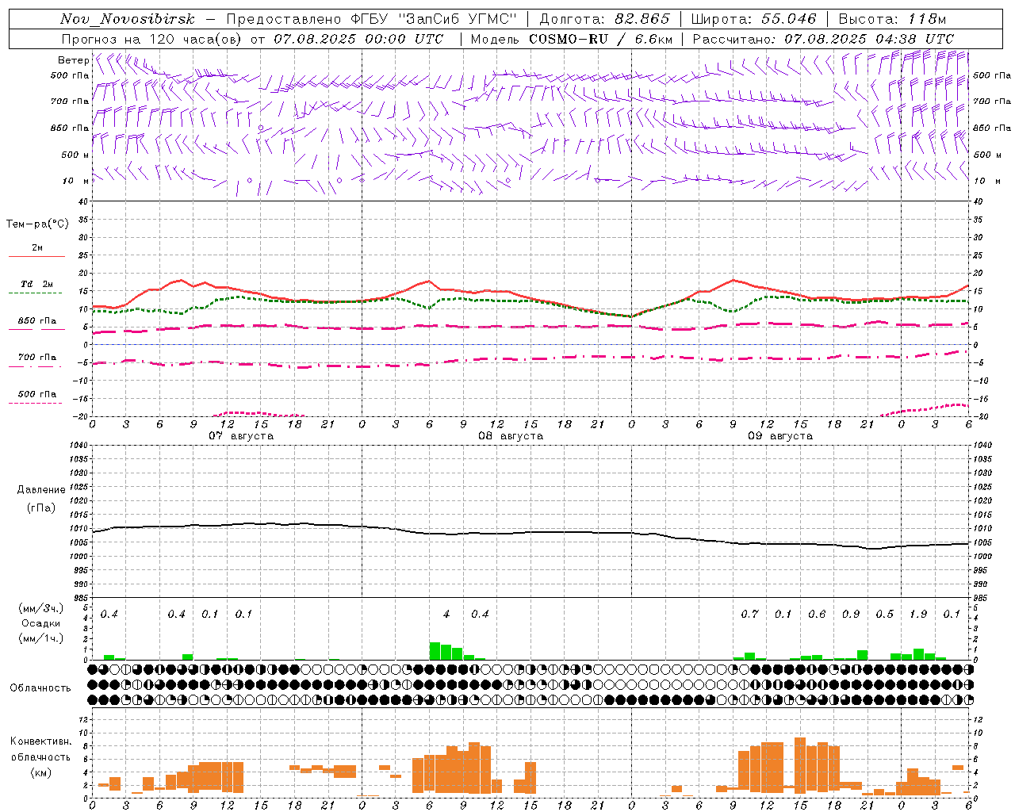This screenshot has width=1015, height=812.
Task: Click the 3-hour precipitation value 4
Action: coord(446,615)
